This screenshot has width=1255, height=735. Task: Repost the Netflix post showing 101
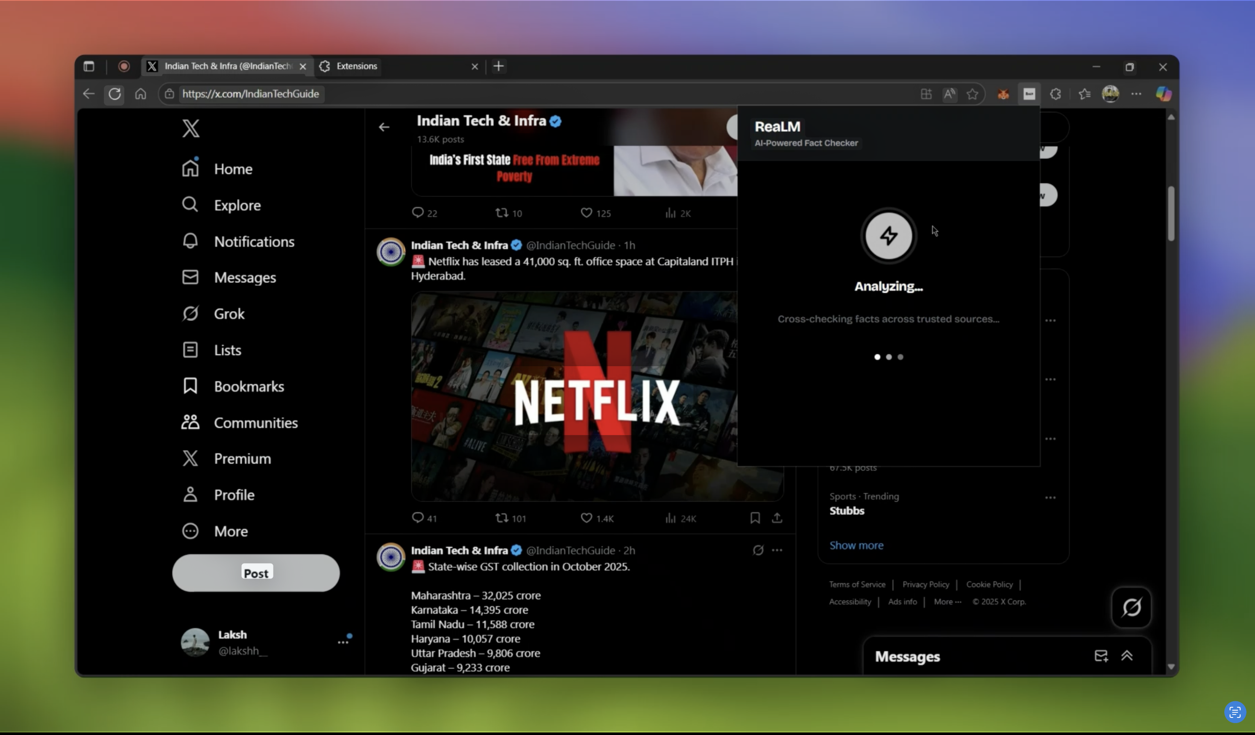pos(501,518)
